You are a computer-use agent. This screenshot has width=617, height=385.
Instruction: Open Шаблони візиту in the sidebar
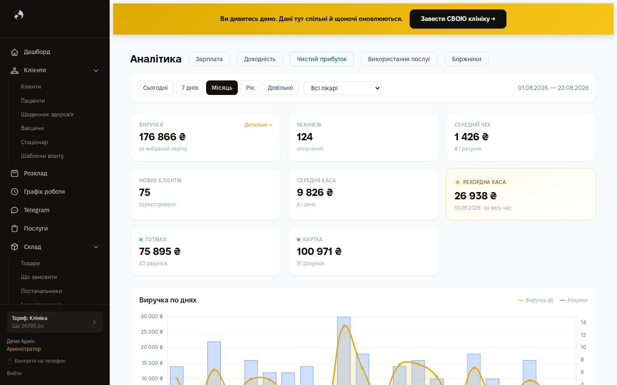(x=42, y=156)
